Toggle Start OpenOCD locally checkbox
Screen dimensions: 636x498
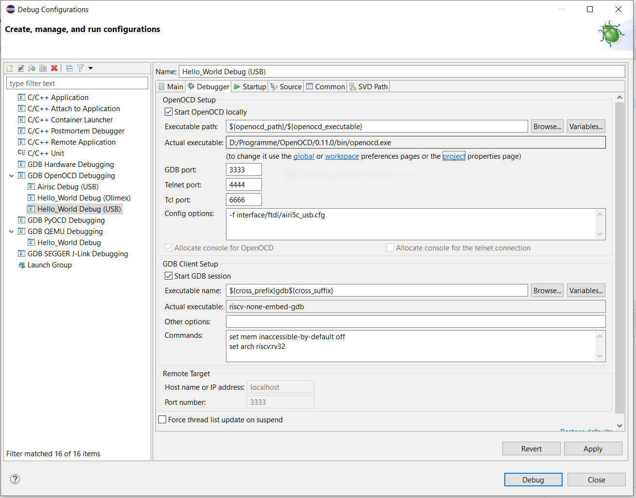[x=169, y=112]
